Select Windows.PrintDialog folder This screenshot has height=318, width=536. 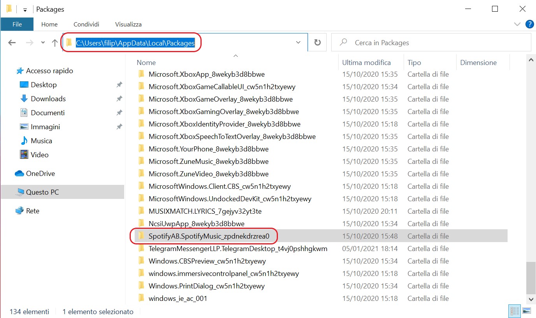(x=207, y=286)
